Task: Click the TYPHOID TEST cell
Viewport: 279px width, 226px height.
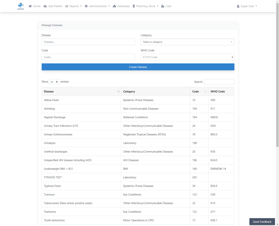Action: pos(81,177)
